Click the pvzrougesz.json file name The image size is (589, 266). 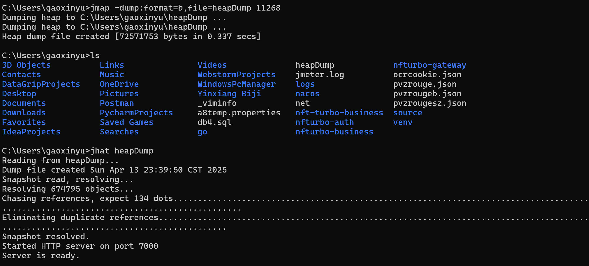pos(429,103)
